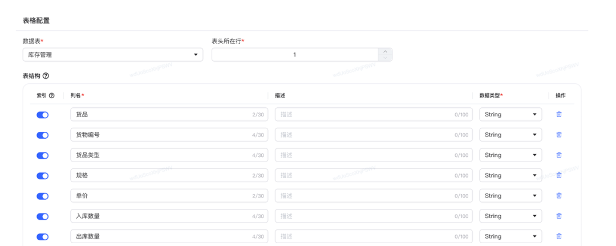
Task: Toggle index switch for 货品
Action: 43,115
